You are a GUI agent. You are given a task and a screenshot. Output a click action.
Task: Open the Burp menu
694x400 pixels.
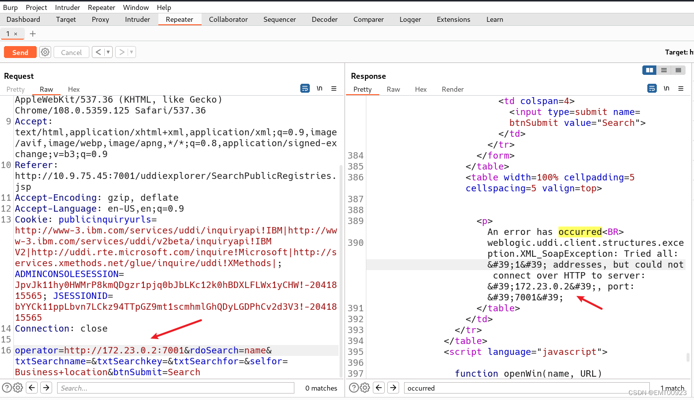(10, 7)
